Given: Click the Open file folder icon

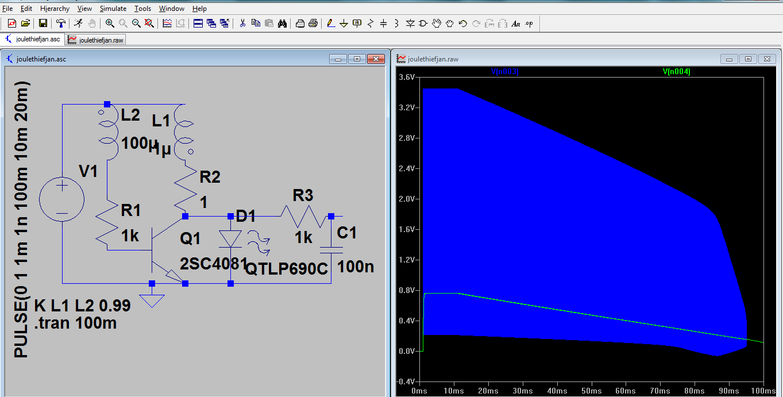Looking at the screenshot, I should click(25, 24).
